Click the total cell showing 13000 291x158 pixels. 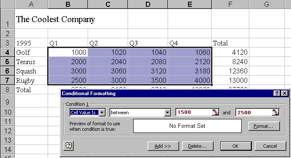(x=230, y=80)
